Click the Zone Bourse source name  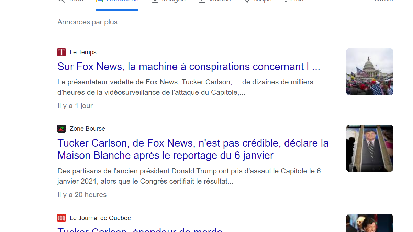coord(87,129)
